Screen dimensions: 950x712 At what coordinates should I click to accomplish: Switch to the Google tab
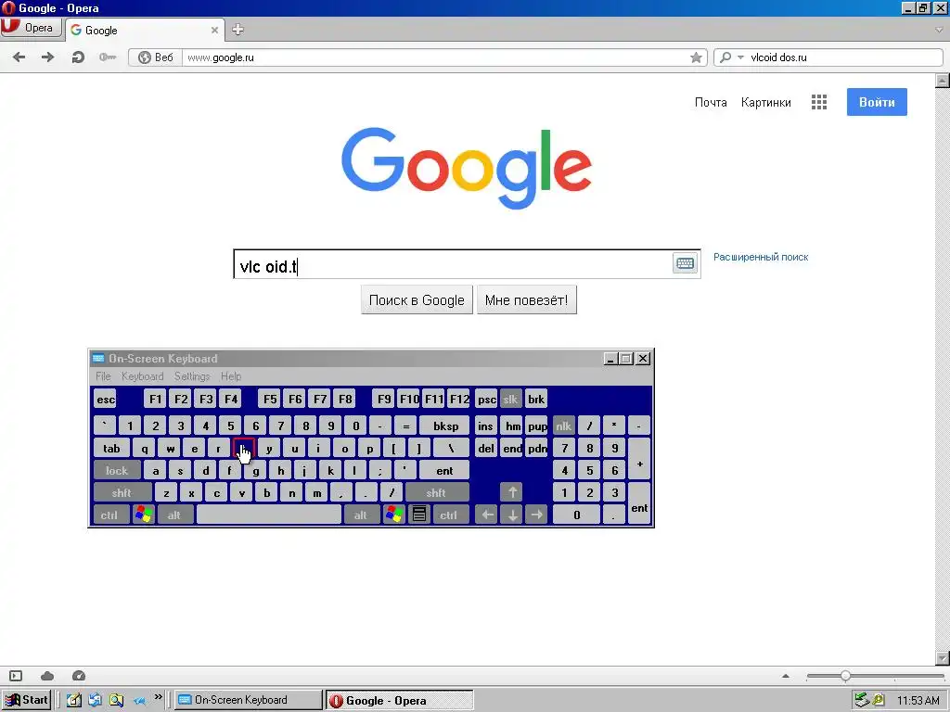pyautogui.click(x=145, y=31)
